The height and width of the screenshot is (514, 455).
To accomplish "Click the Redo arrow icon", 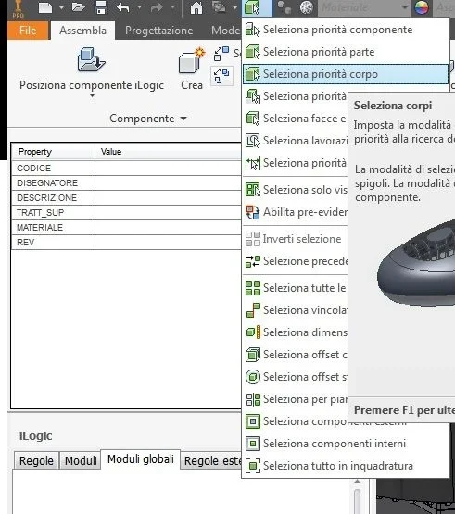I will [x=157, y=7].
